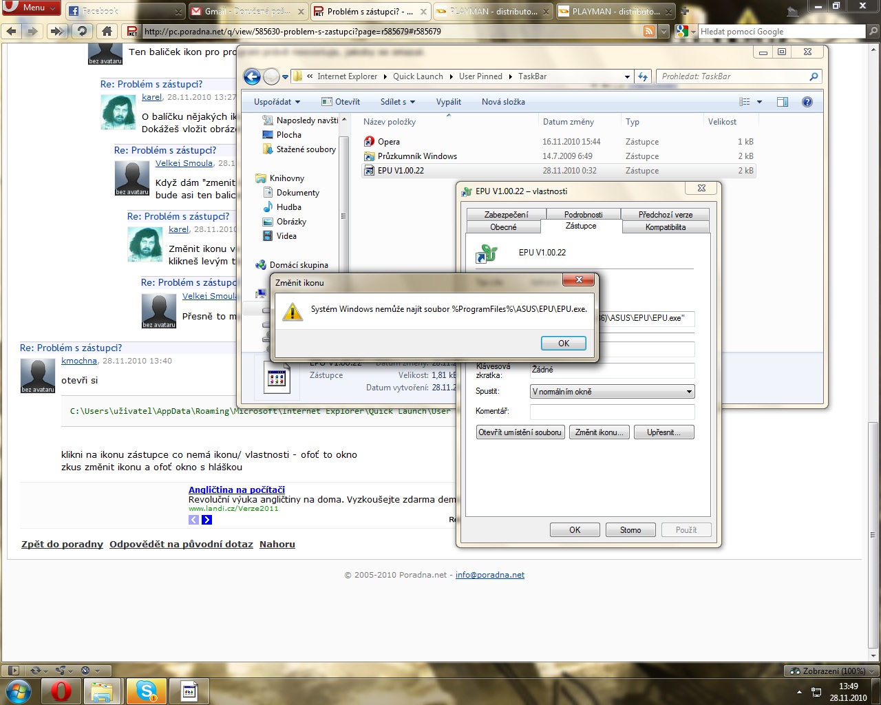Open Domácí skupina in sidebar
Screen dimensions: 881x705
click(299, 265)
